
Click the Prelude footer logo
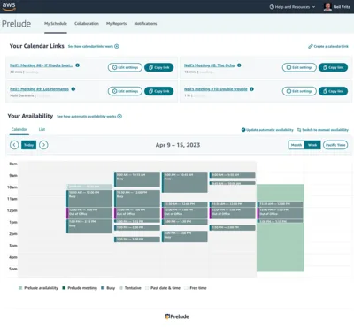tap(177, 316)
